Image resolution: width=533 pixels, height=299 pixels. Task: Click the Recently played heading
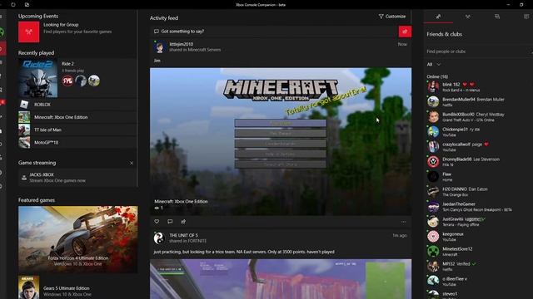pos(36,53)
